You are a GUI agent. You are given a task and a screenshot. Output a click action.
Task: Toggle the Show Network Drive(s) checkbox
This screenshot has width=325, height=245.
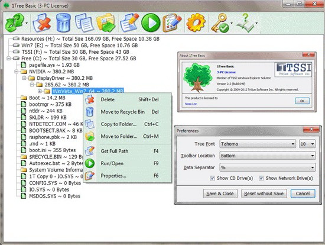pyautogui.click(x=261, y=178)
